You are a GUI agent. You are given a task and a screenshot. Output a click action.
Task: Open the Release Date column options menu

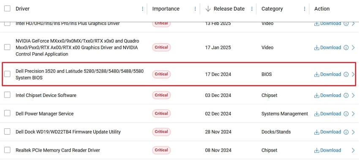(x=252, y=9)
